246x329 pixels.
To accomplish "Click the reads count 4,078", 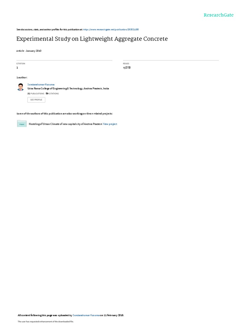I will click(x=127, y=67).
